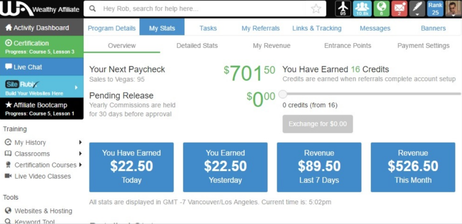462x224 pixels.
Task: Click the Wealthy Affiliate logo
Action: pyautogui.click(x=41, y=9)
